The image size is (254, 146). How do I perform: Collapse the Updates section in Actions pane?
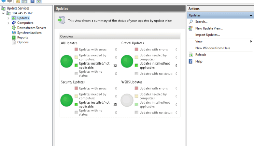[251, 15]
